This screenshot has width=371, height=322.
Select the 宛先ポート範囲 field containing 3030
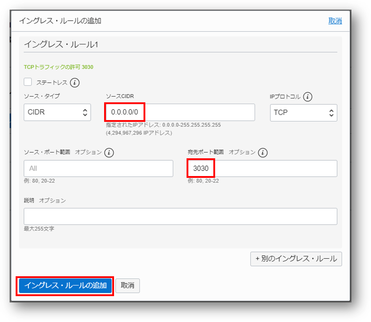click(x=262, y=169)
